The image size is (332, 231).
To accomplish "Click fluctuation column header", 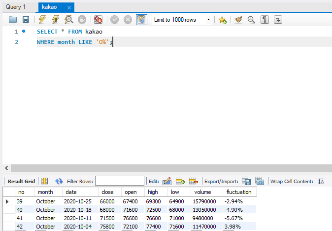I will point(239,192).
